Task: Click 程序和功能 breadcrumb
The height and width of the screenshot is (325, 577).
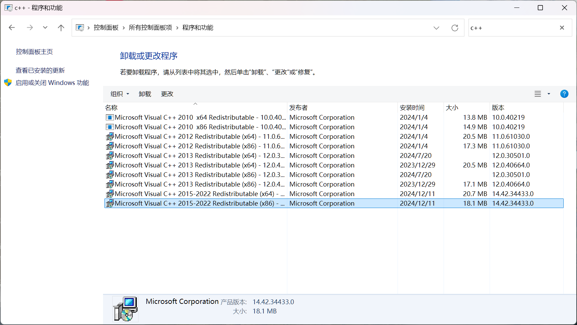Action: [x=198, y=28]
